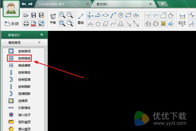This screenshot has height=131, width=196.
Task: Pick the spline curve tool
Action: pyautogui.click(x=113, y=24)
